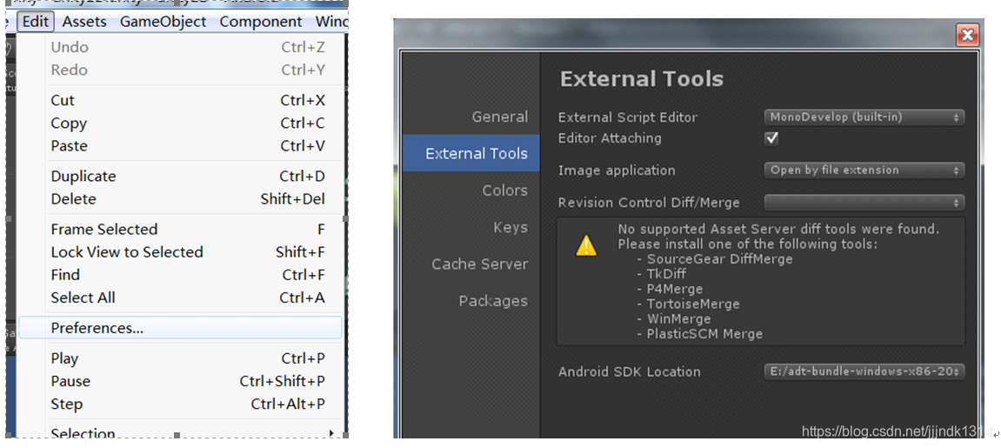This screenshot has height=448, width=1001.
Task: Choose Find from Edit menu
Action: click(x=180, y=275)
